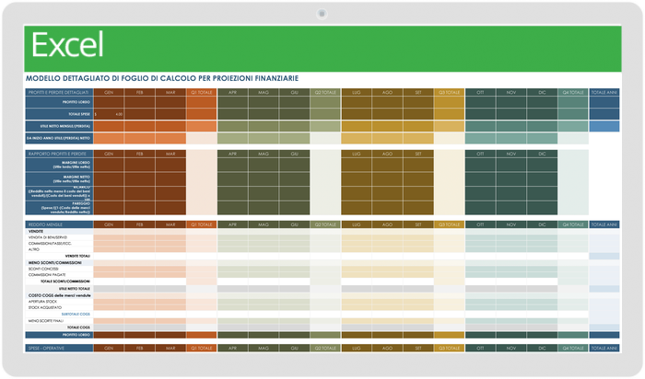Select OTT header in Reddito mensile table
Image resolution: width=645 pixels, height=379 pixels.
(x=480, y=224)
